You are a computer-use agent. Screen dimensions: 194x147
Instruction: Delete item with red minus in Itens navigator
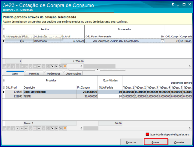(35, 128)
